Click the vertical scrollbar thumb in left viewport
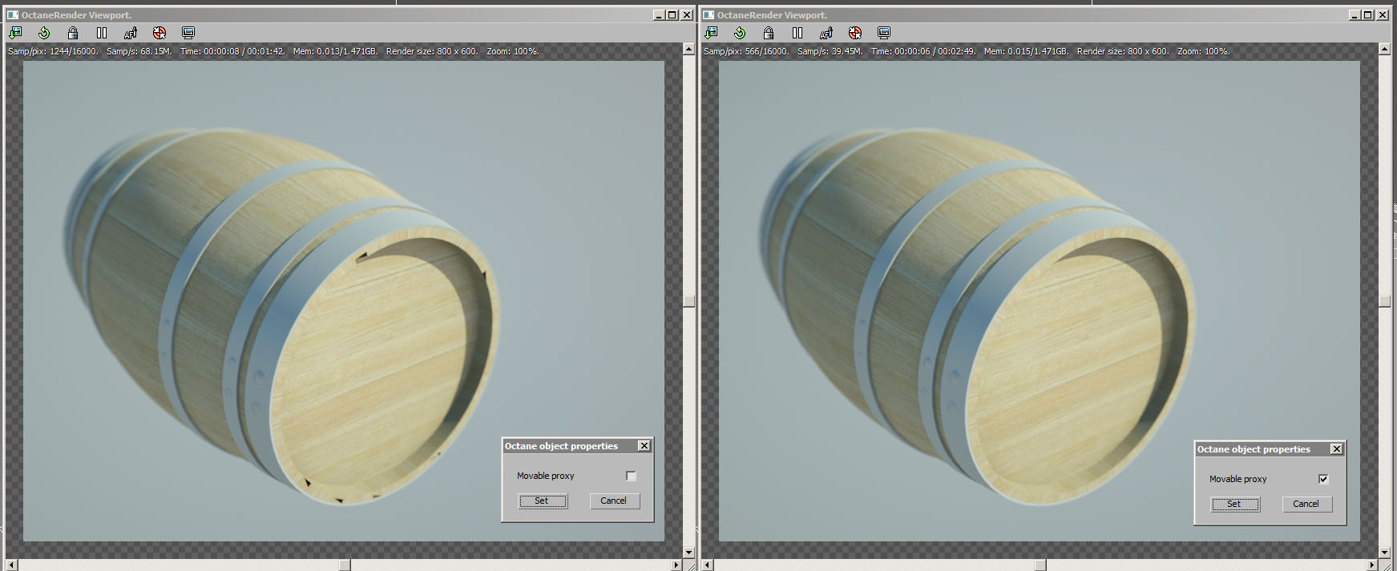This screenshot has height=571, width=1397. [x=688, y=301]
